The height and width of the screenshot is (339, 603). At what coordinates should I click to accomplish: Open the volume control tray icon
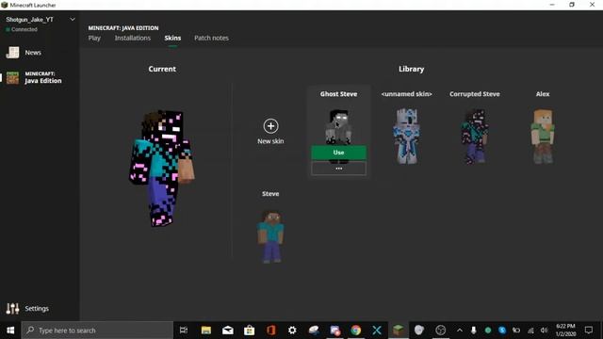[x=544, y=331]
